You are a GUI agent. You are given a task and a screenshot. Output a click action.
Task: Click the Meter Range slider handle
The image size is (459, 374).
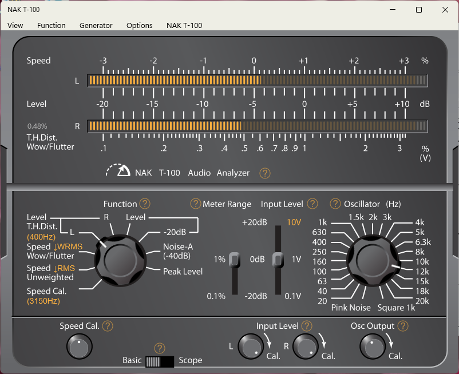pyautogui.click(x=235, y=260)
